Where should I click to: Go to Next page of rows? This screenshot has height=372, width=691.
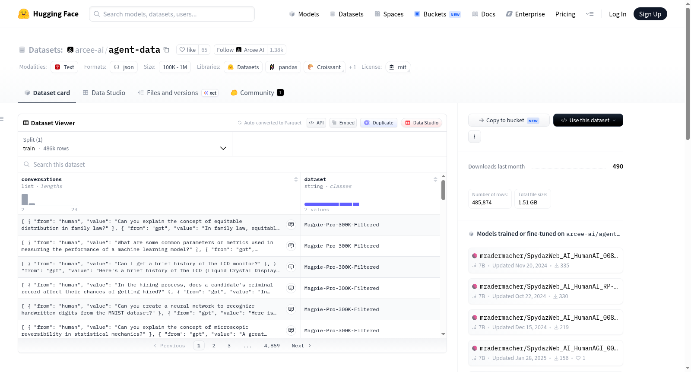(x=301, y=346)
